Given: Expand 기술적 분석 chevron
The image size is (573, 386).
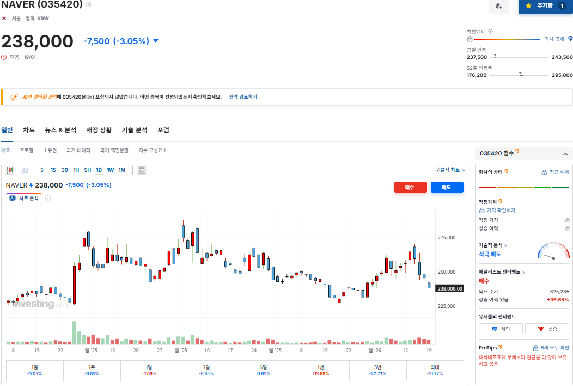Looking at the screenshot, I should pyautogui.click(x=506, y=245).
